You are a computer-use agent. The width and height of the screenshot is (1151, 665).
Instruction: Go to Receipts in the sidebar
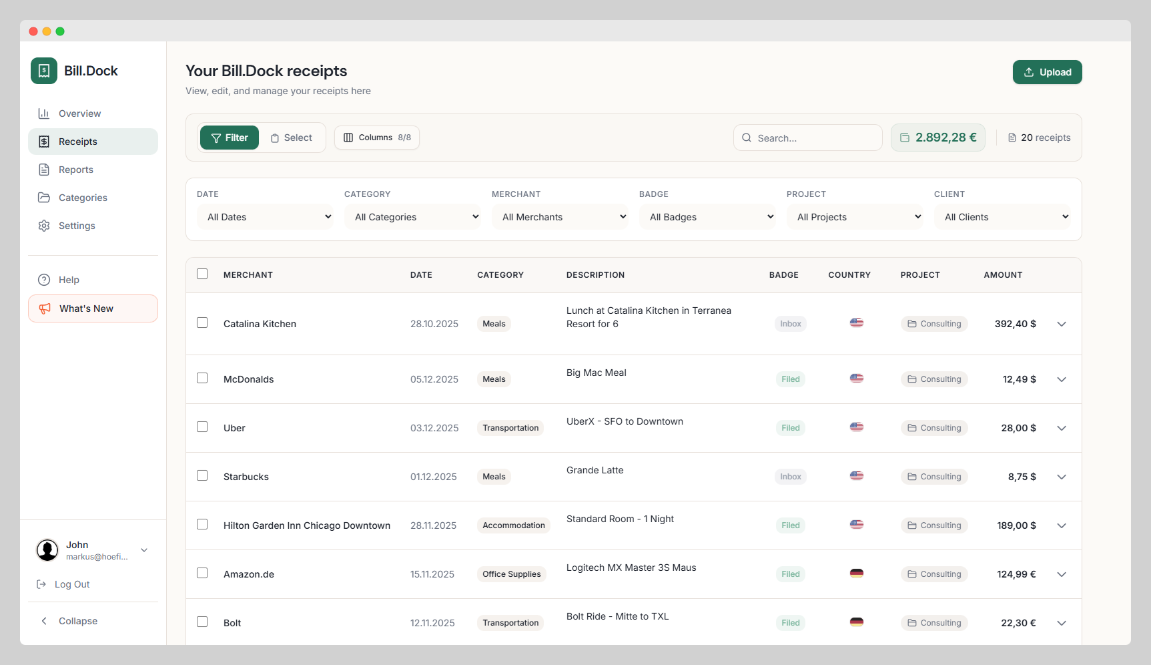click(x=93, y=142)
